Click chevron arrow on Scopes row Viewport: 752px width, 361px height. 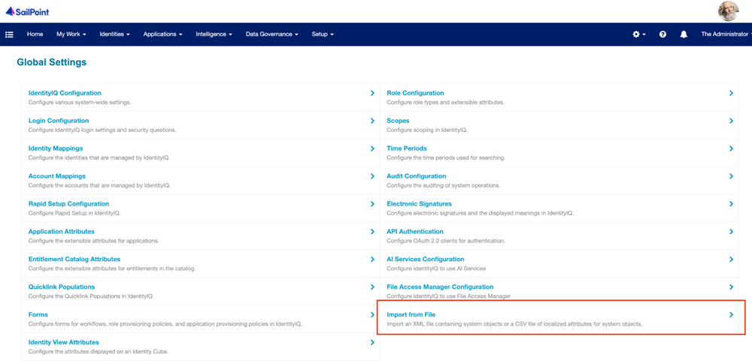(732, 121)
